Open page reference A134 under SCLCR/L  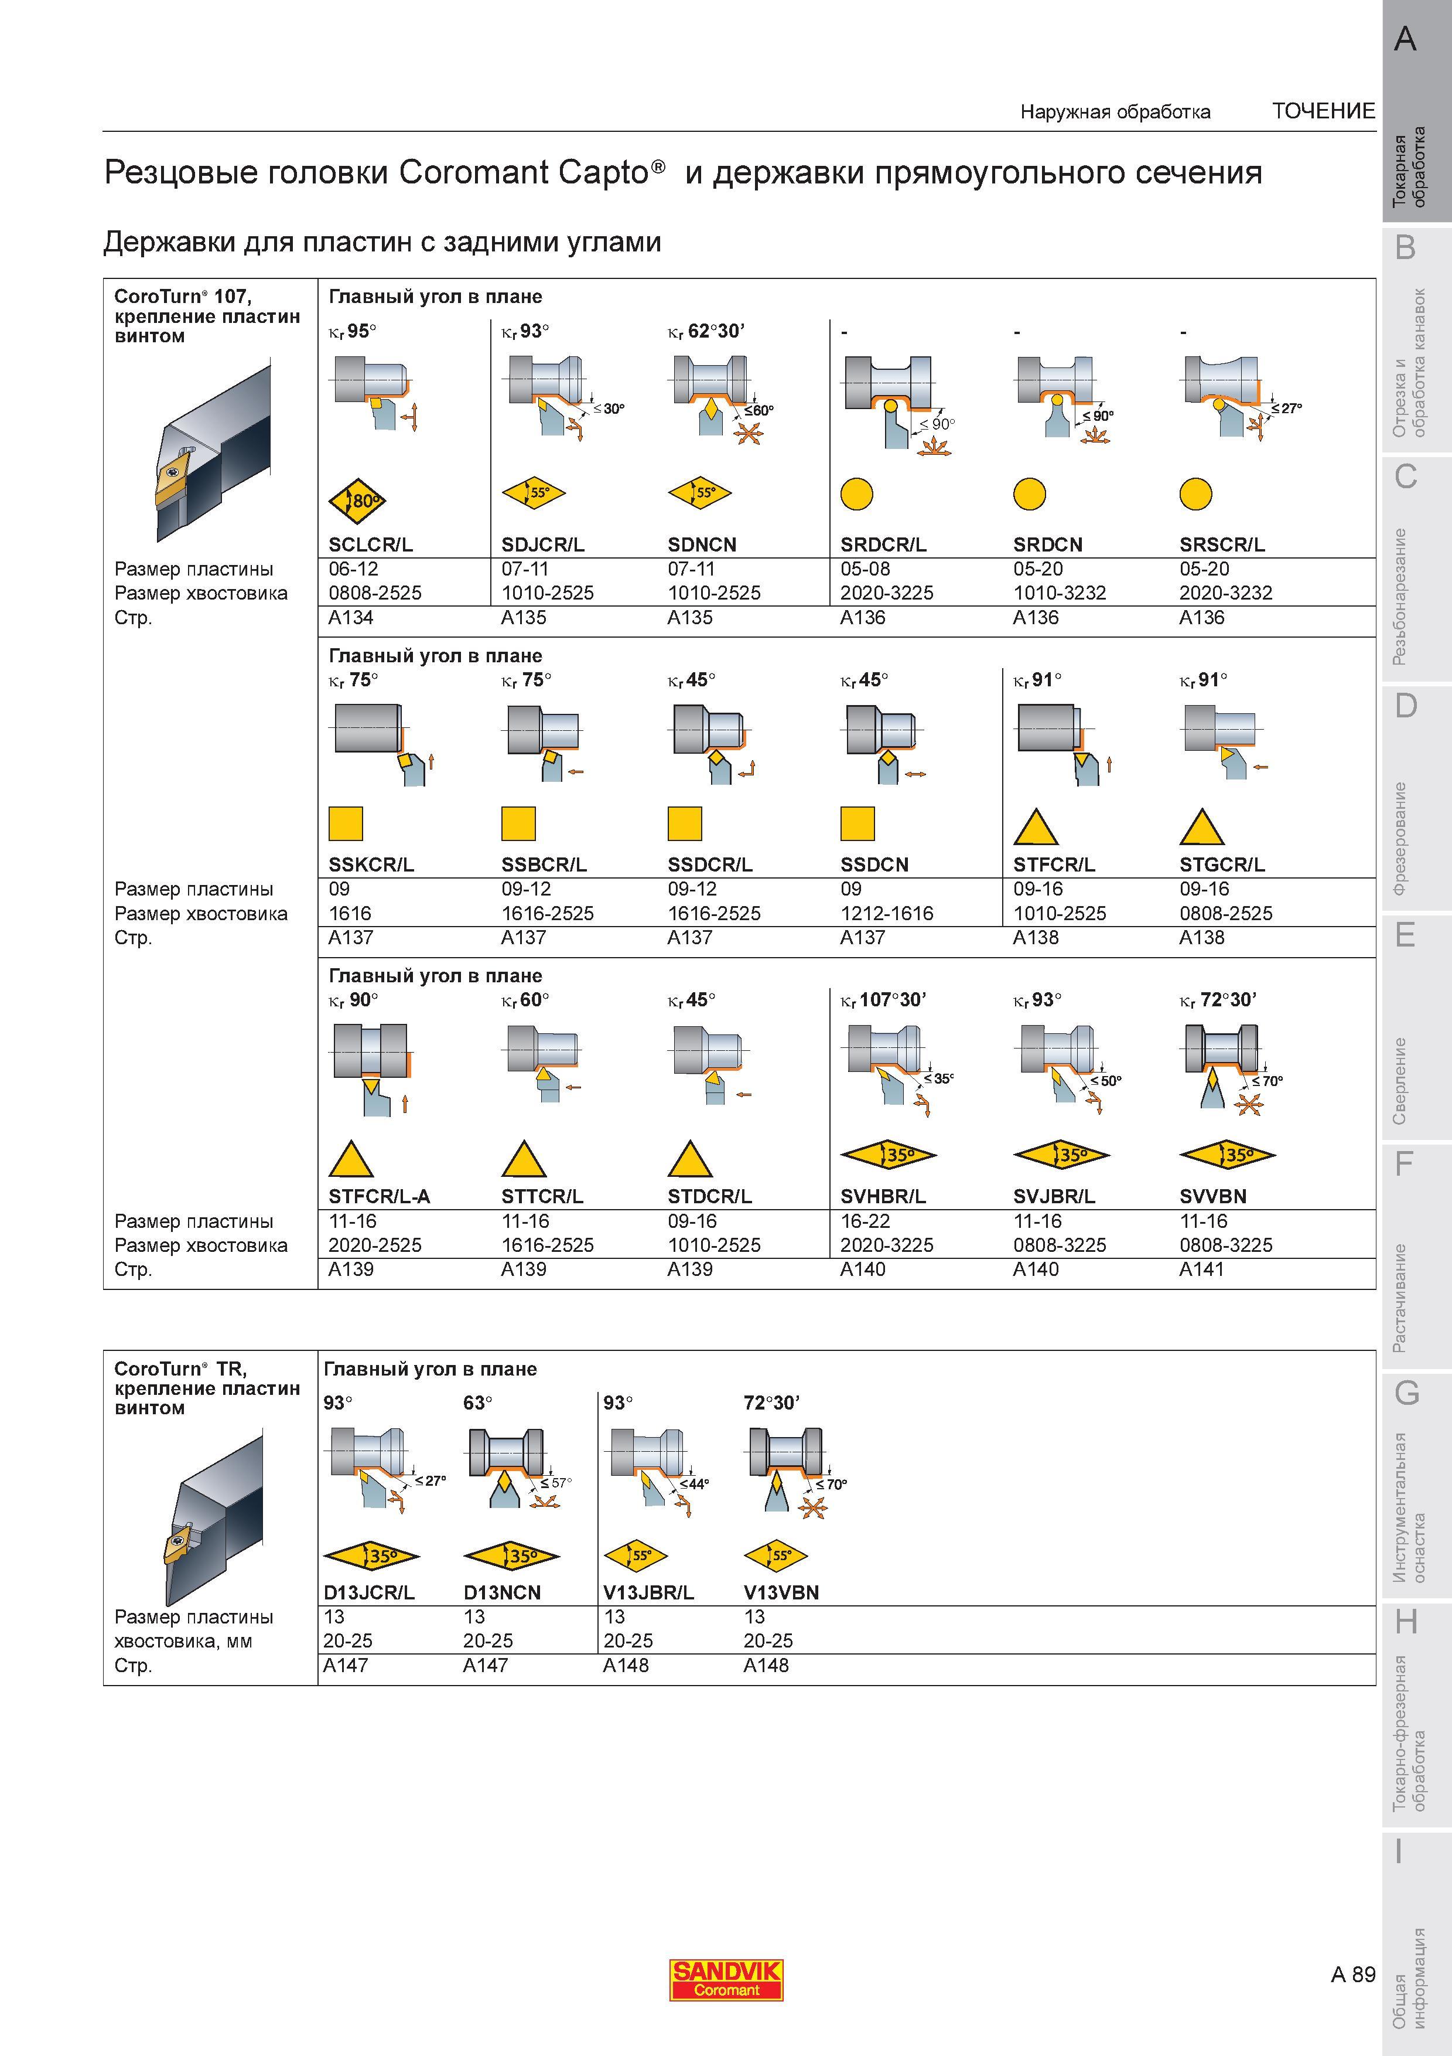coord(351,618)
